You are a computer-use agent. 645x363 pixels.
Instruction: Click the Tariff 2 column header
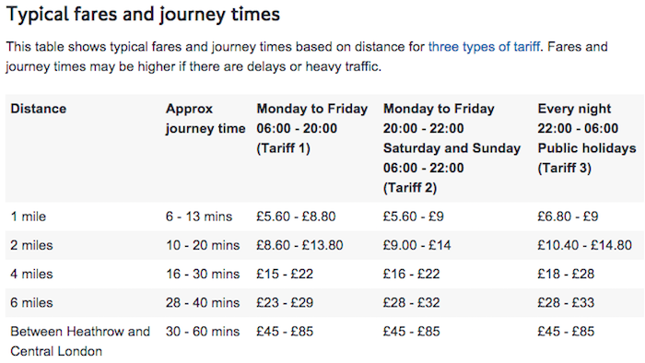click(451, 148)
